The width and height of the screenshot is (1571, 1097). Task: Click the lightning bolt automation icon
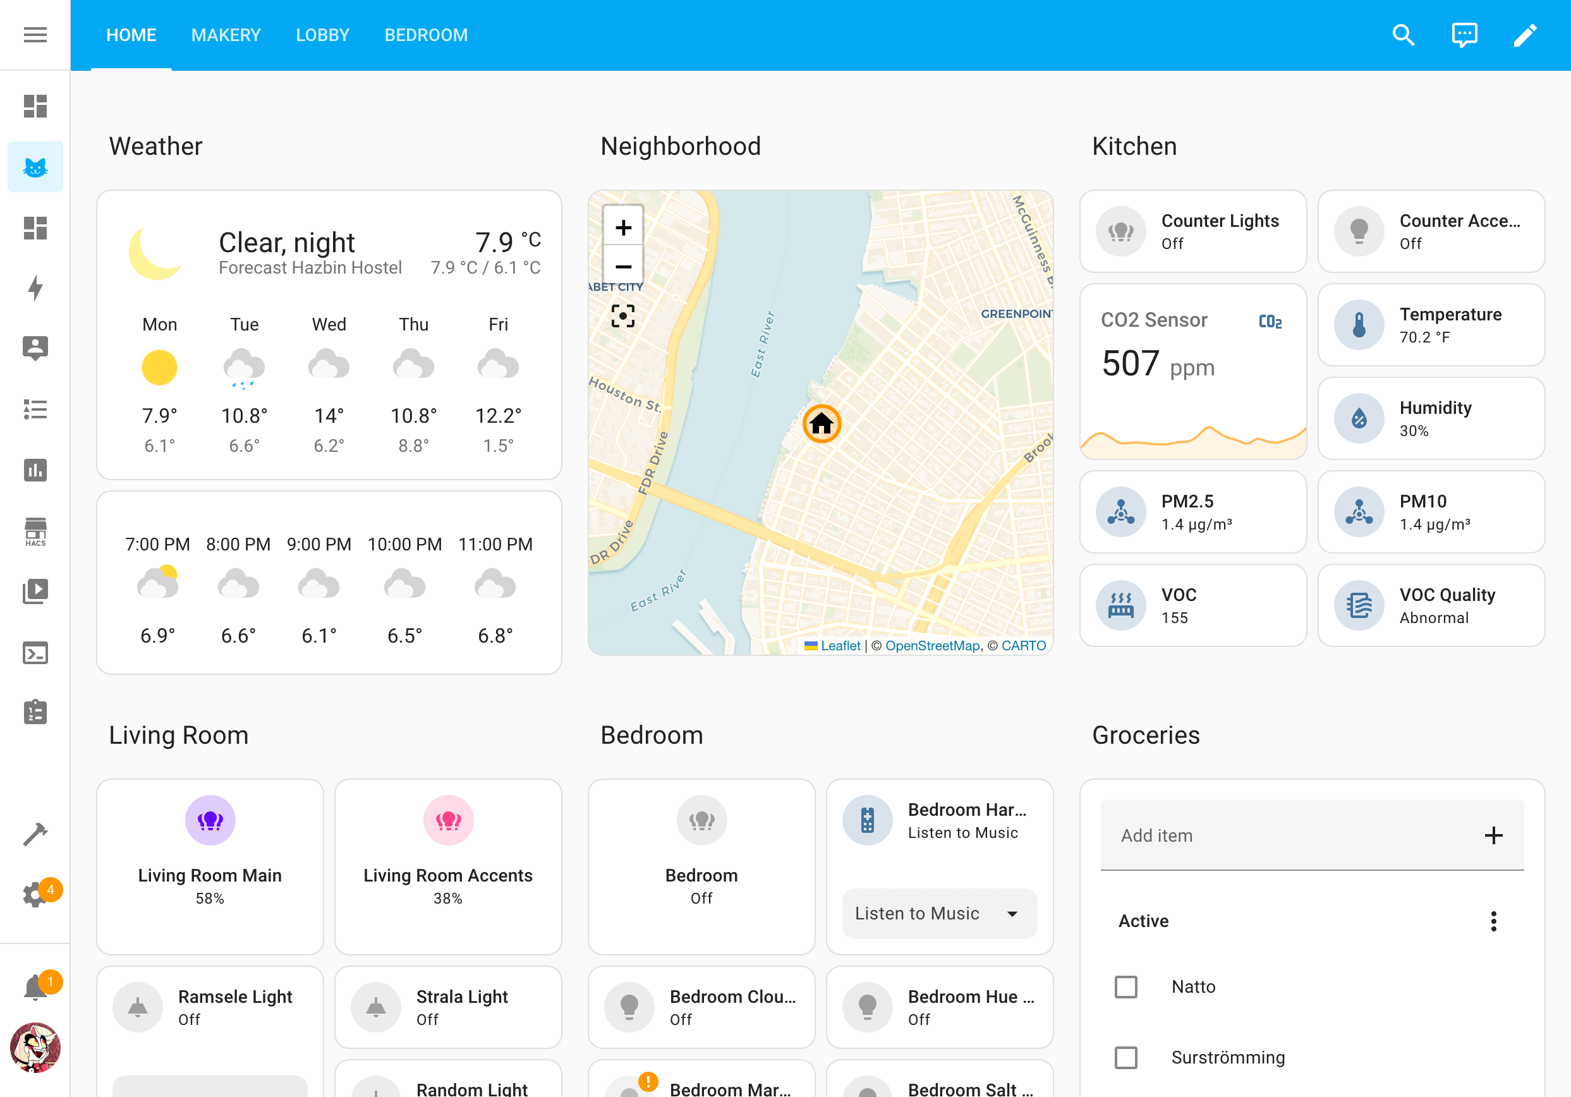pos(35,289)
